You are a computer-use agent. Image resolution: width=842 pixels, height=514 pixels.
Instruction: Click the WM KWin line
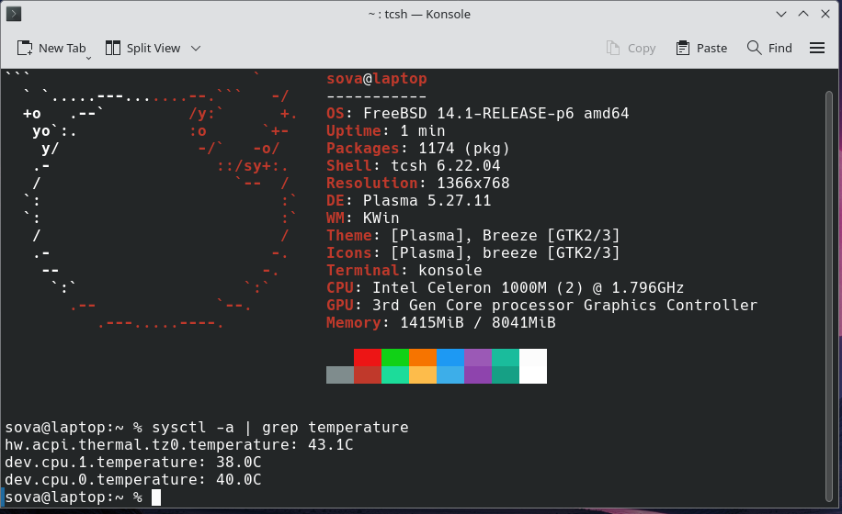pyautogui.click(x=363, y=218)
